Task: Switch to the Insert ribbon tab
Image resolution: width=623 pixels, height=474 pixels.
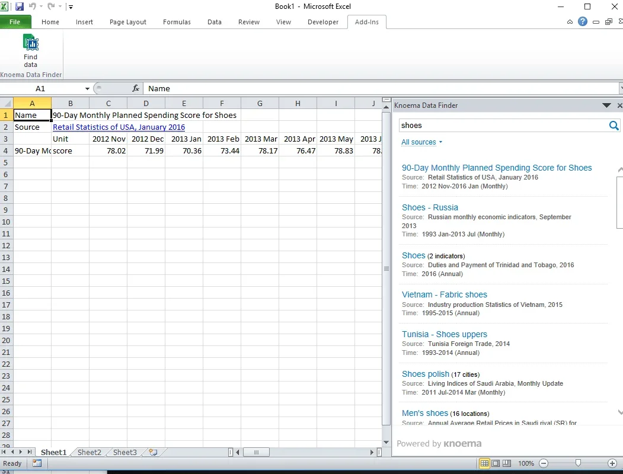Action: click(84, 22)
